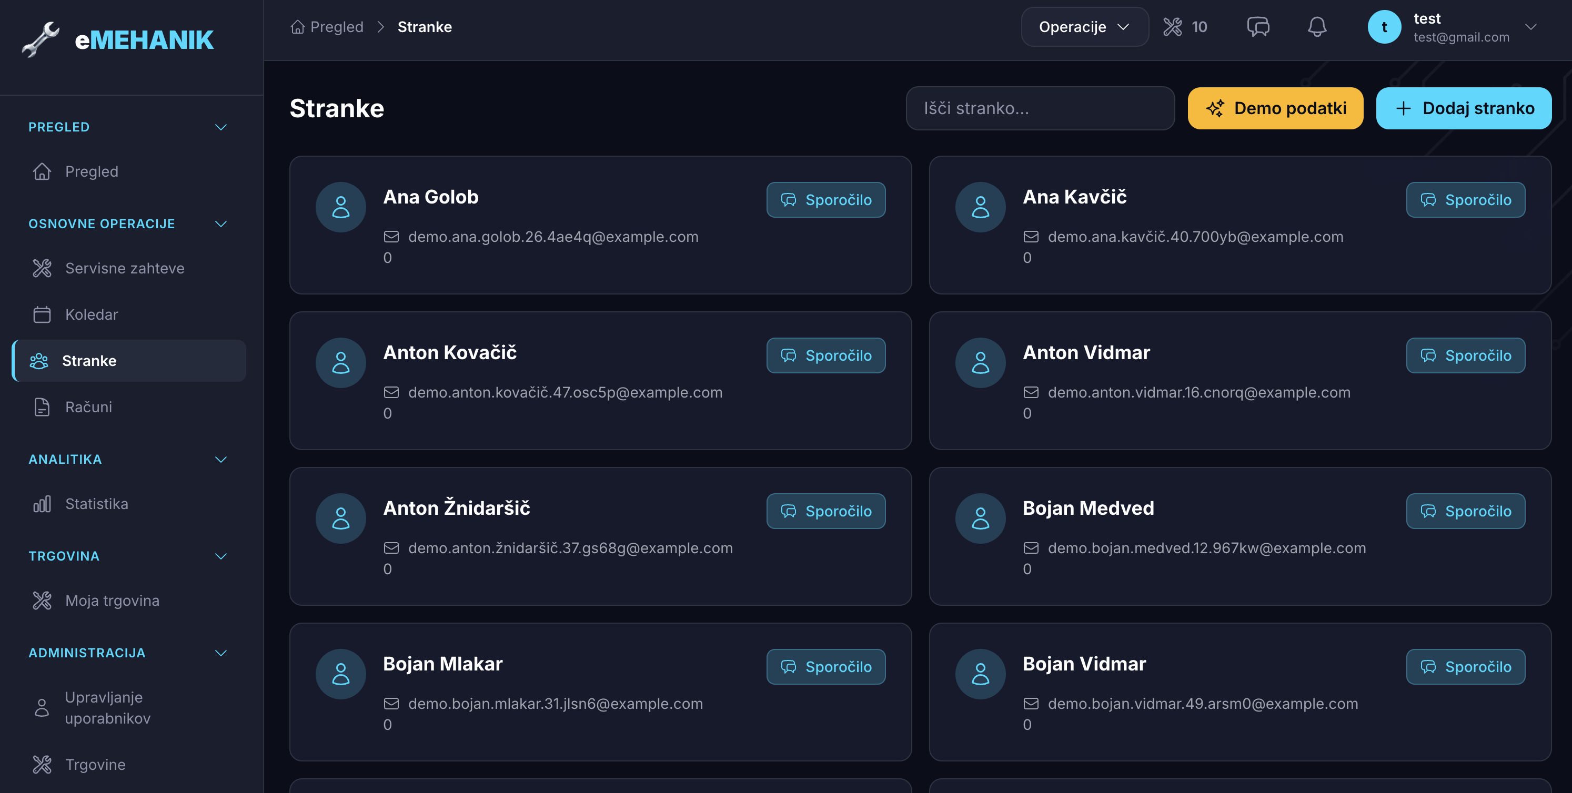Open Servisne zahteve in sidebar
The width and height of the screenshot is (1572, 793).
coord(125,268)
